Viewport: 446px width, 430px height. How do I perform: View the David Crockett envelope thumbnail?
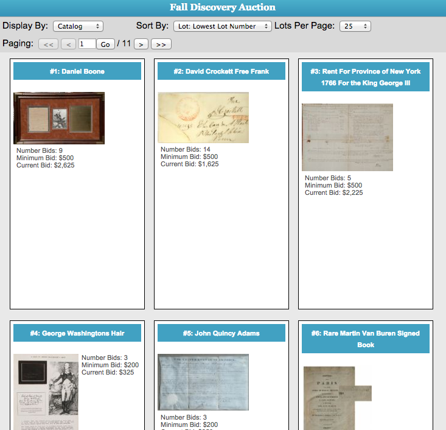(x=203, y=118)
